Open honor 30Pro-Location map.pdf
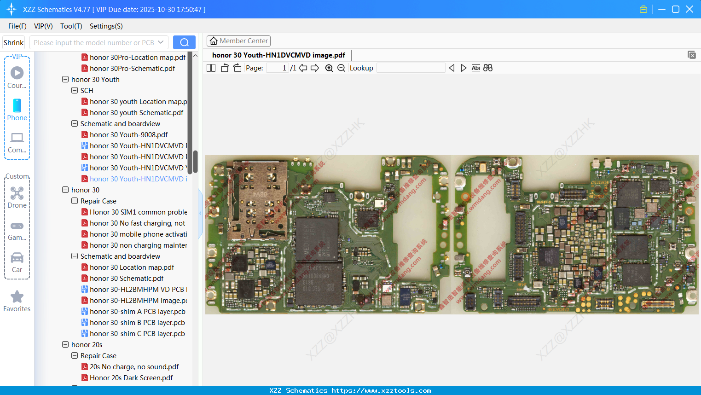 [138, 57]
